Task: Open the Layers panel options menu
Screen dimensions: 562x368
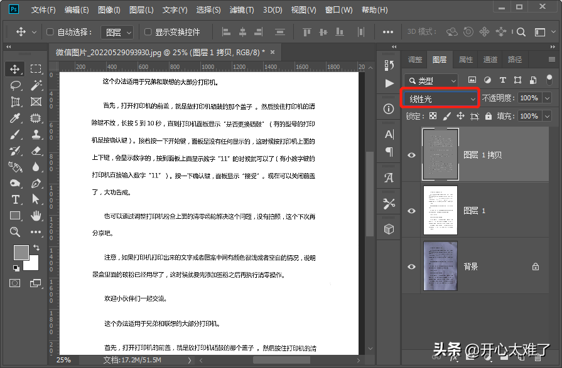Action: pyautogui.click(x=552, y=60)
